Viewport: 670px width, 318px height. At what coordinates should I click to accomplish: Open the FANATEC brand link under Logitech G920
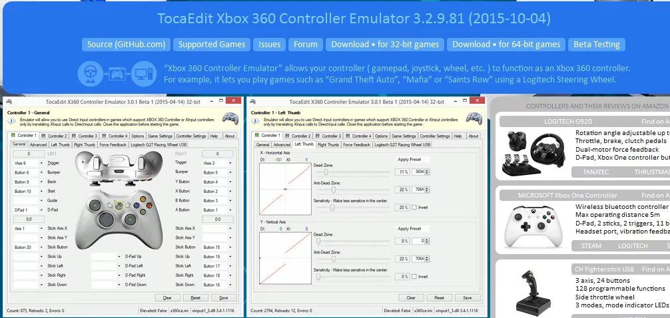tap(596, 172)
